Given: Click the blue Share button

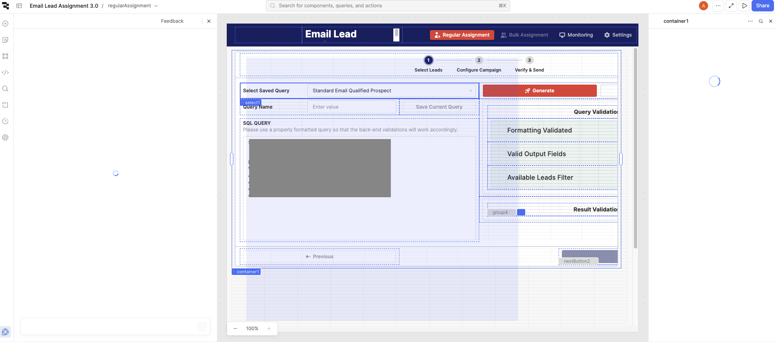Looking at the screenshot, I should 762,6.
